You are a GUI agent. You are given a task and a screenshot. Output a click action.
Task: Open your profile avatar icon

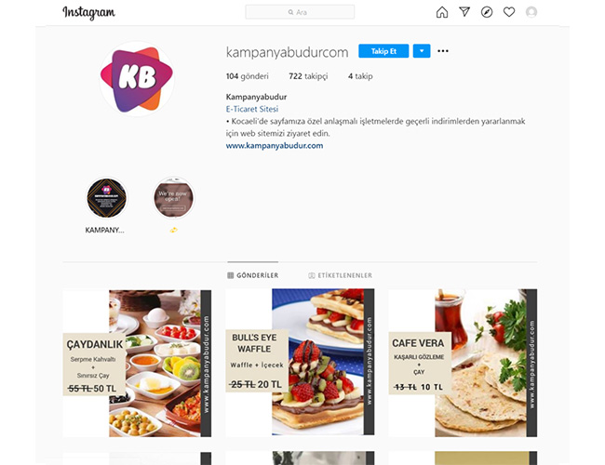click(x=531, y=12)
